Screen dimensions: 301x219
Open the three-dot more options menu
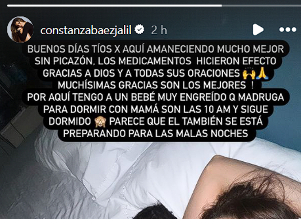pos(288,30)
